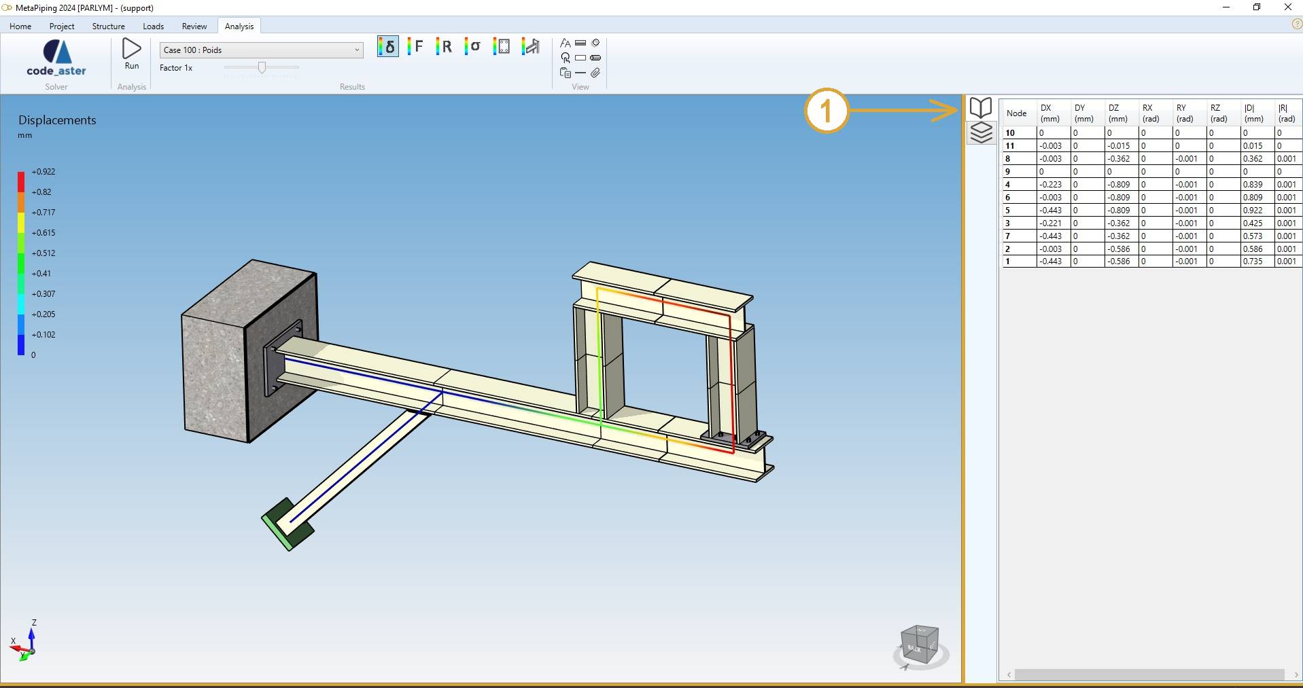Open the help question mark icon
This screenshot has width=1303, height=688.
pos(1296,24)
